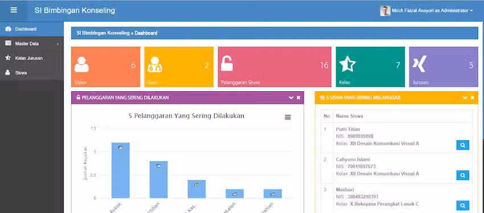Toggle the sidebar with the hamburger menu icon
The height and width of the screenshot is (213, 484).
coord(14,10)
